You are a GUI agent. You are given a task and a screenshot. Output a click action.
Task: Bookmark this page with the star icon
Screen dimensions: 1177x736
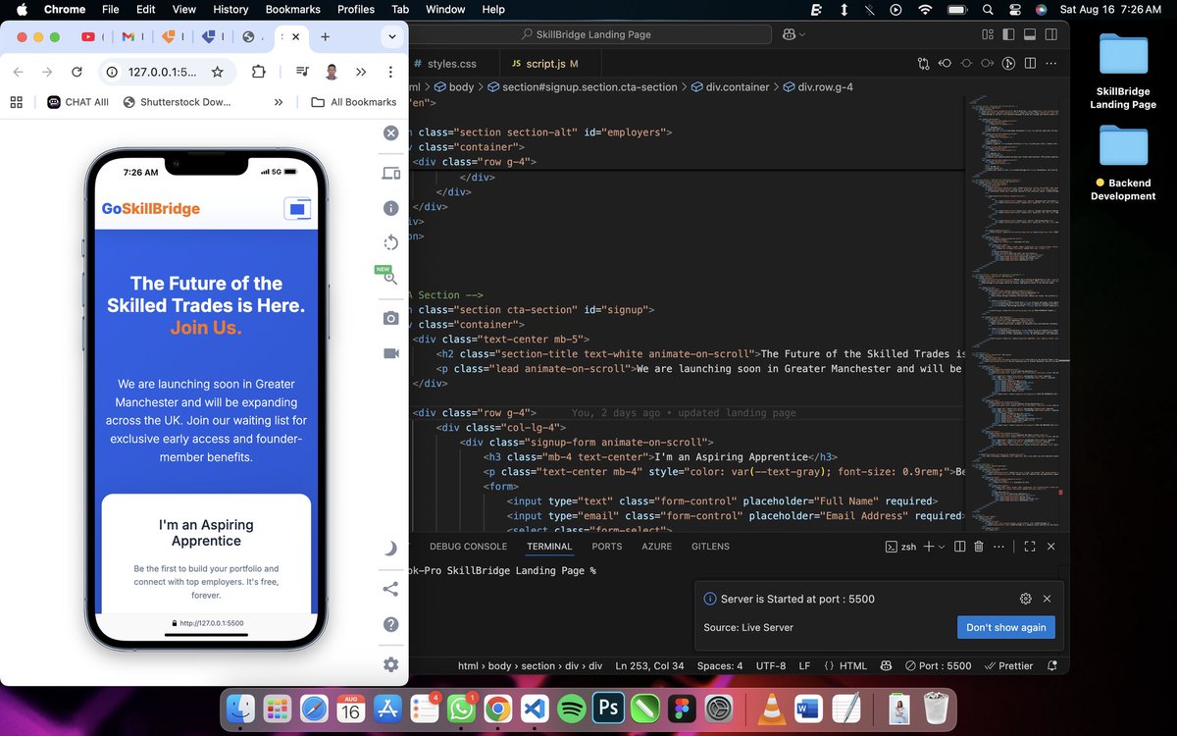point(217,72)
